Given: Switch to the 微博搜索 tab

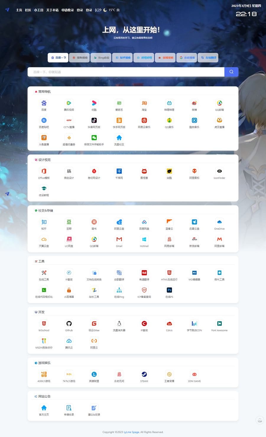Looking at the screenshot, I should (165, 58).
